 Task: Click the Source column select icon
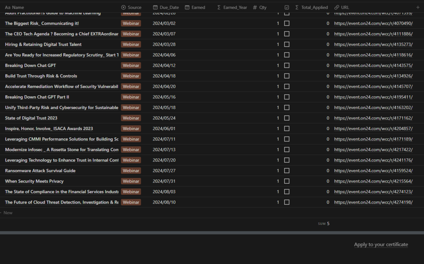(123, 7)
